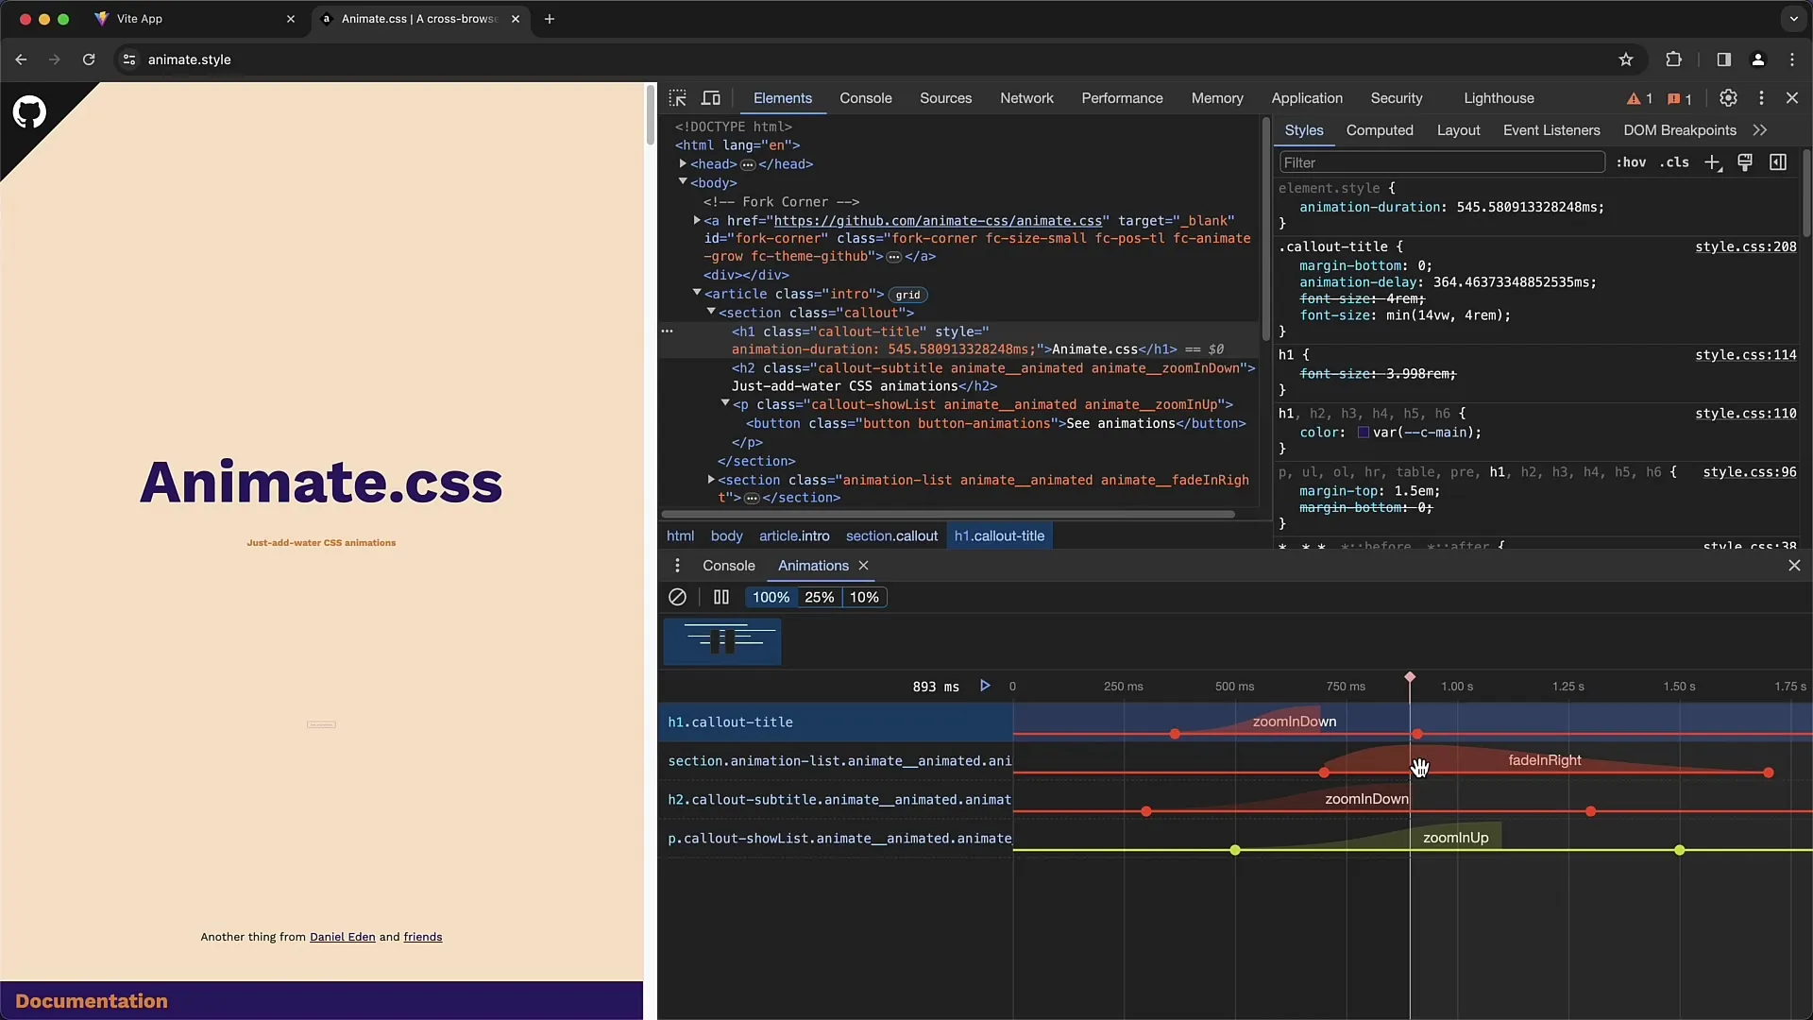This screenshot has width=1813, height=1020.
Task: Click the pause animation playback icon
Action: pyautogui.click(x=721, y=597)
